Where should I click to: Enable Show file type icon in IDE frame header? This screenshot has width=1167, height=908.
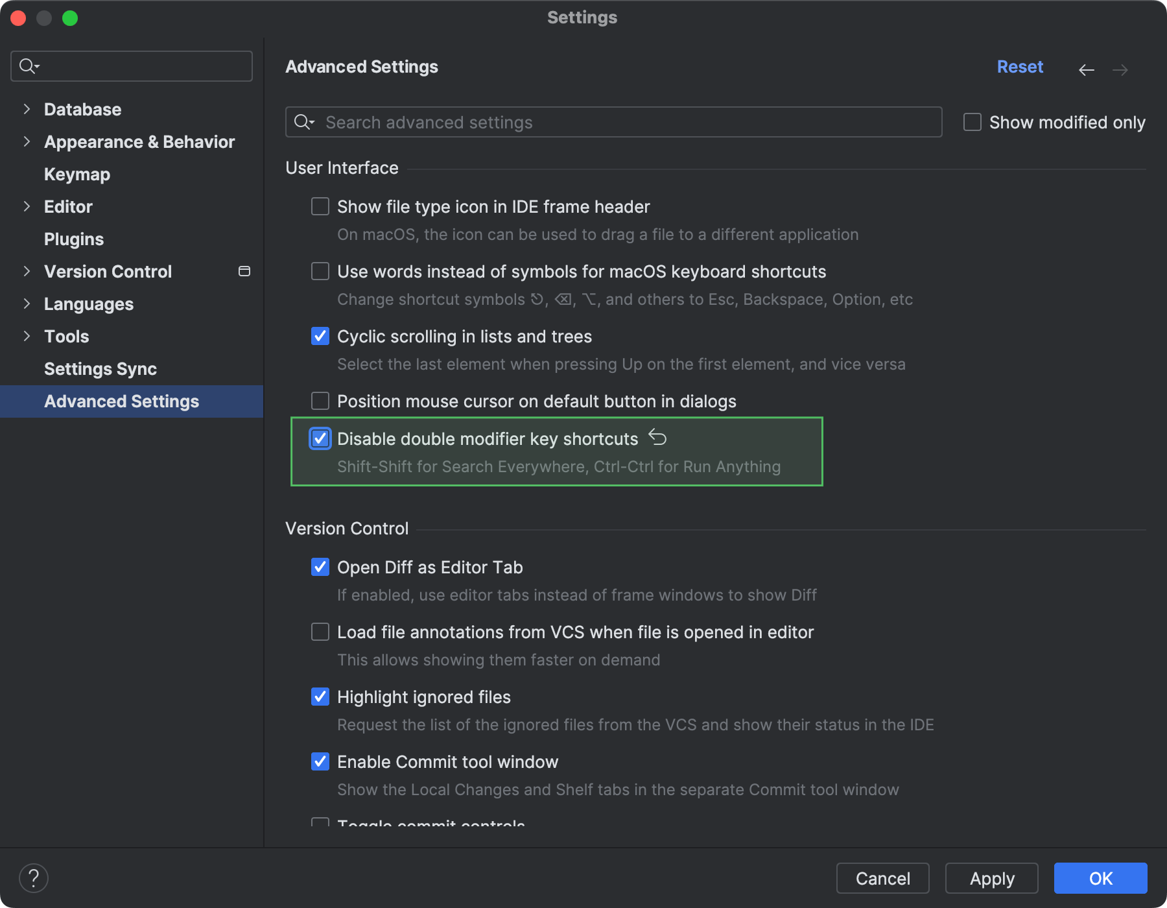320,206
